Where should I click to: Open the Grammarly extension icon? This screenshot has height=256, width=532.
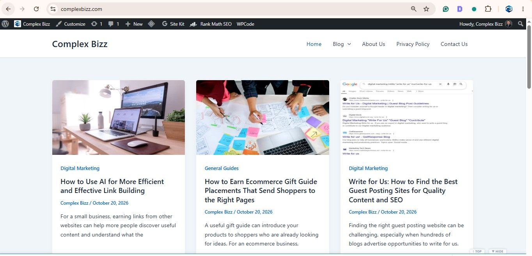(445, 9)
